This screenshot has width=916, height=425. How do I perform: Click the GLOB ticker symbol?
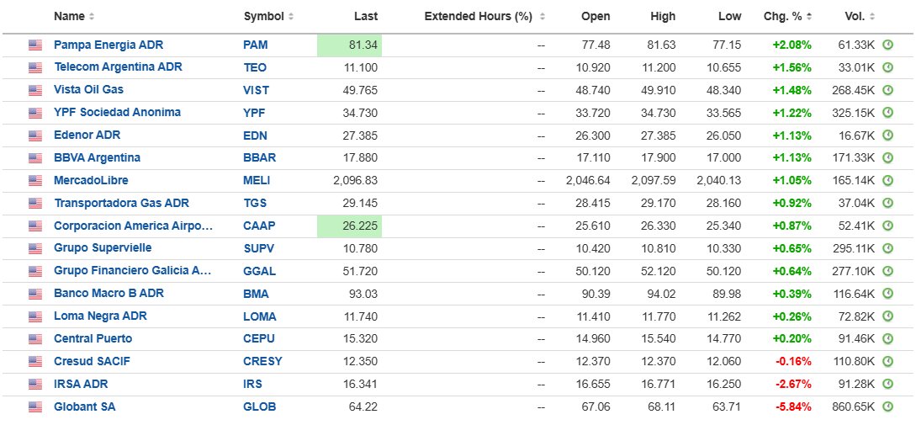pos(259,406)
